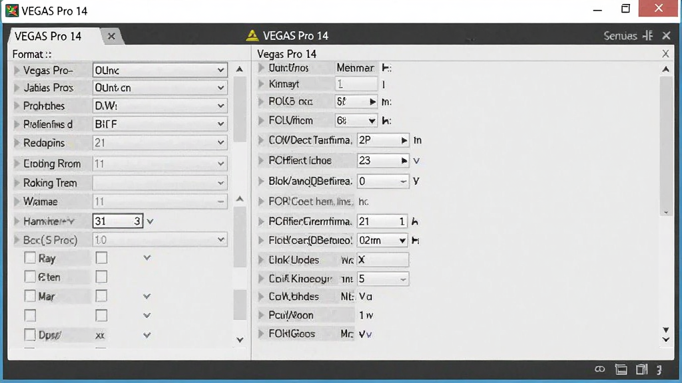Click the chevron in the Mar row

(147, 296)
